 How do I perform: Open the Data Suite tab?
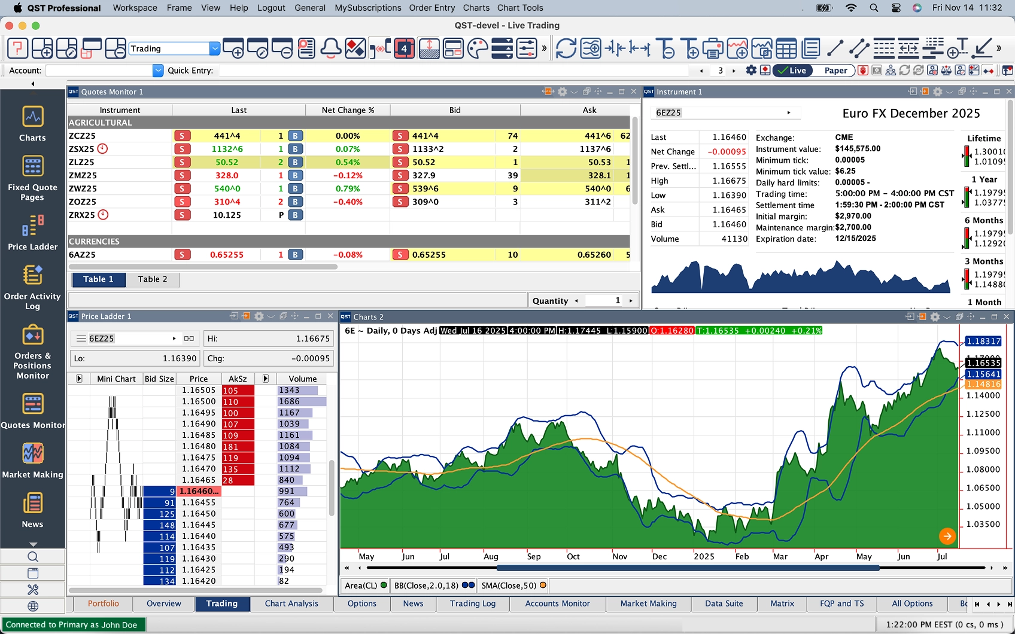point(724,604)
